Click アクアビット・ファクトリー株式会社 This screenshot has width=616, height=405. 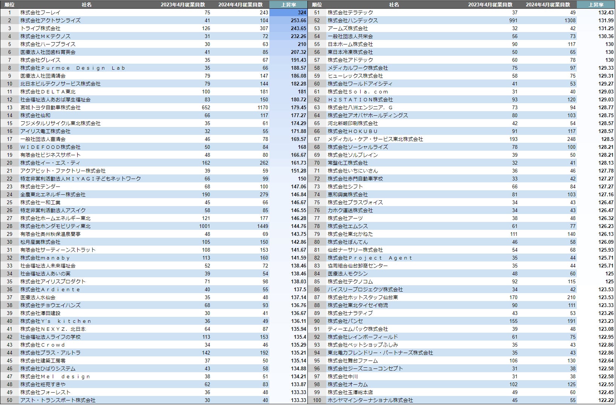tap(63, 171)
